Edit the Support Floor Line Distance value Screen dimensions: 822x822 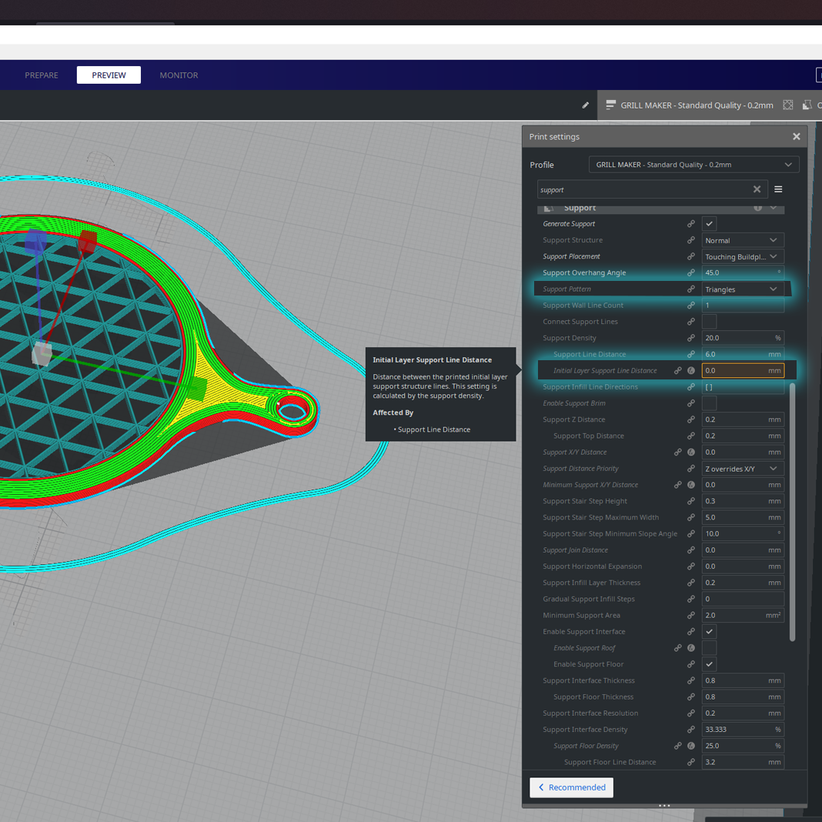[x=743, y=762]
